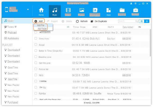The width and height of the screenshot is (153, 107).
Task: Open the hamburger menu icon
Action: point(135,3)
